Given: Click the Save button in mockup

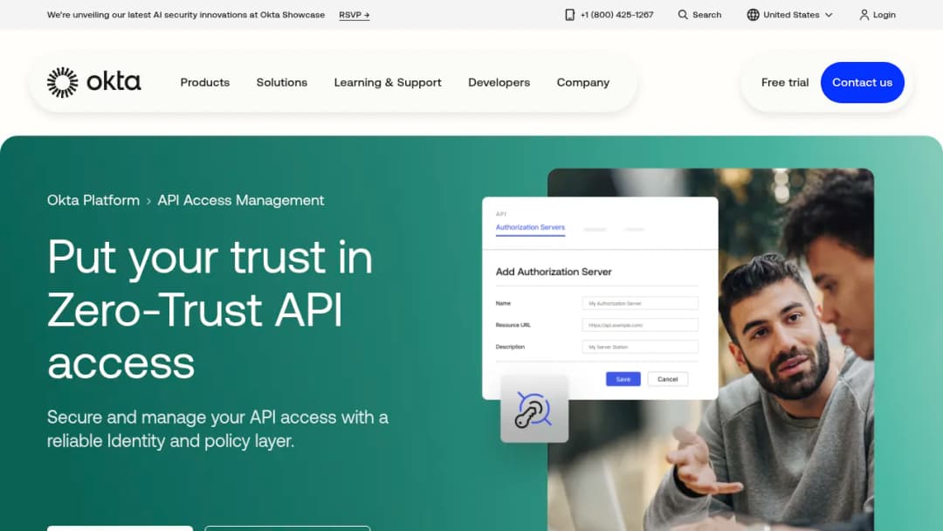Looking at the screenshot, I should click(623, 379).
